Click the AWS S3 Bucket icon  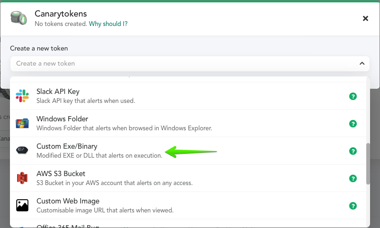[x=22, y=178]
